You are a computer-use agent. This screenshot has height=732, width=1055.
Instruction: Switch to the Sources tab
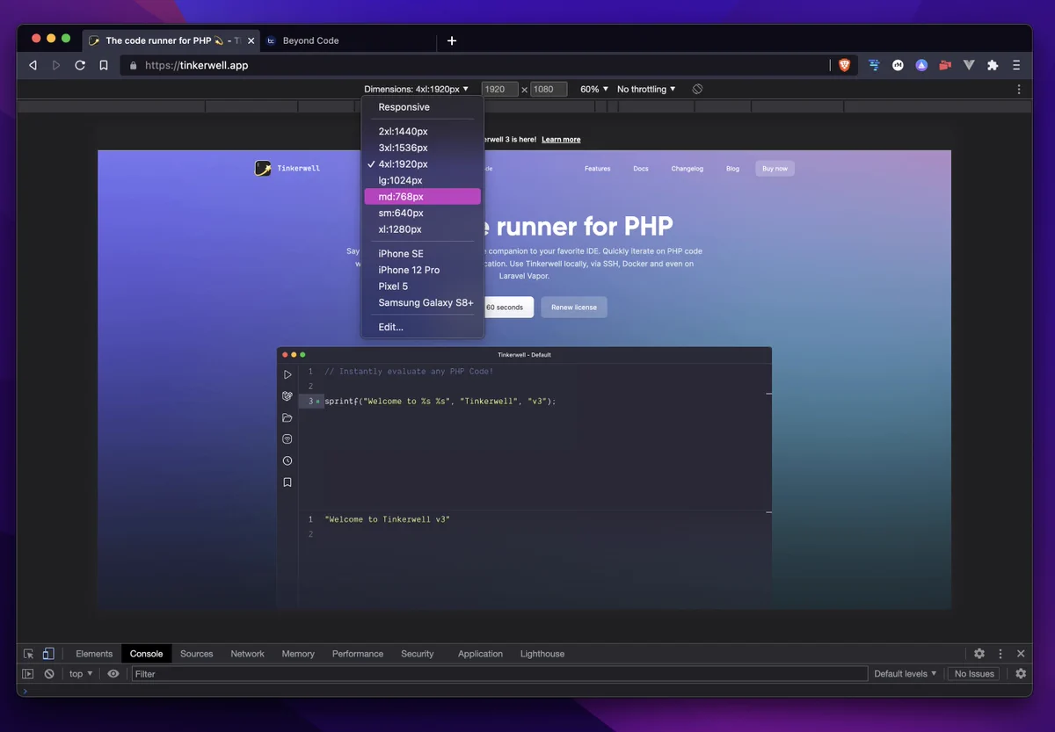(197, 654)
